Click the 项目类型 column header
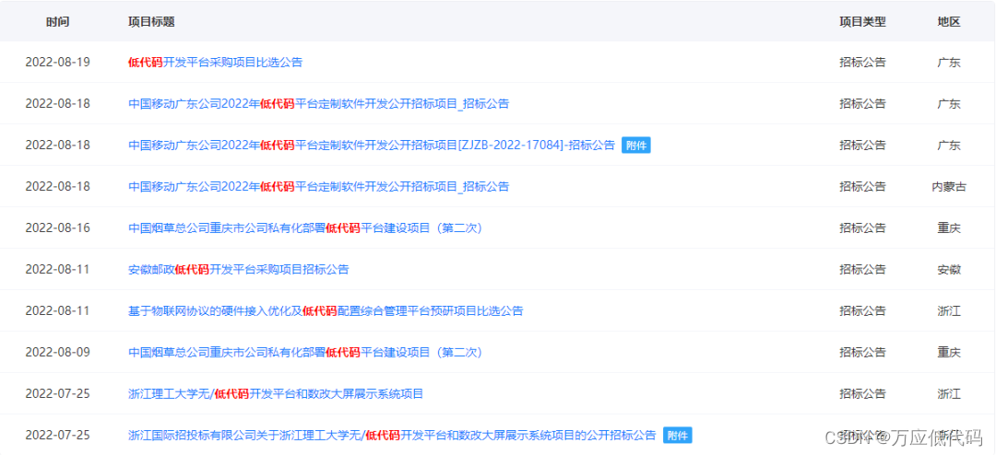The height and width of the screenshot is (455, 996). (862, 21)
